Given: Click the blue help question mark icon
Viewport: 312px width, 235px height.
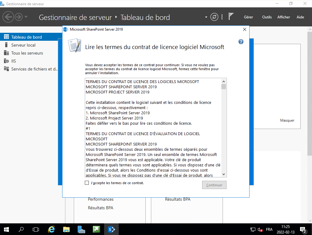Looking at the screenshot, I should tap(241, 42).
